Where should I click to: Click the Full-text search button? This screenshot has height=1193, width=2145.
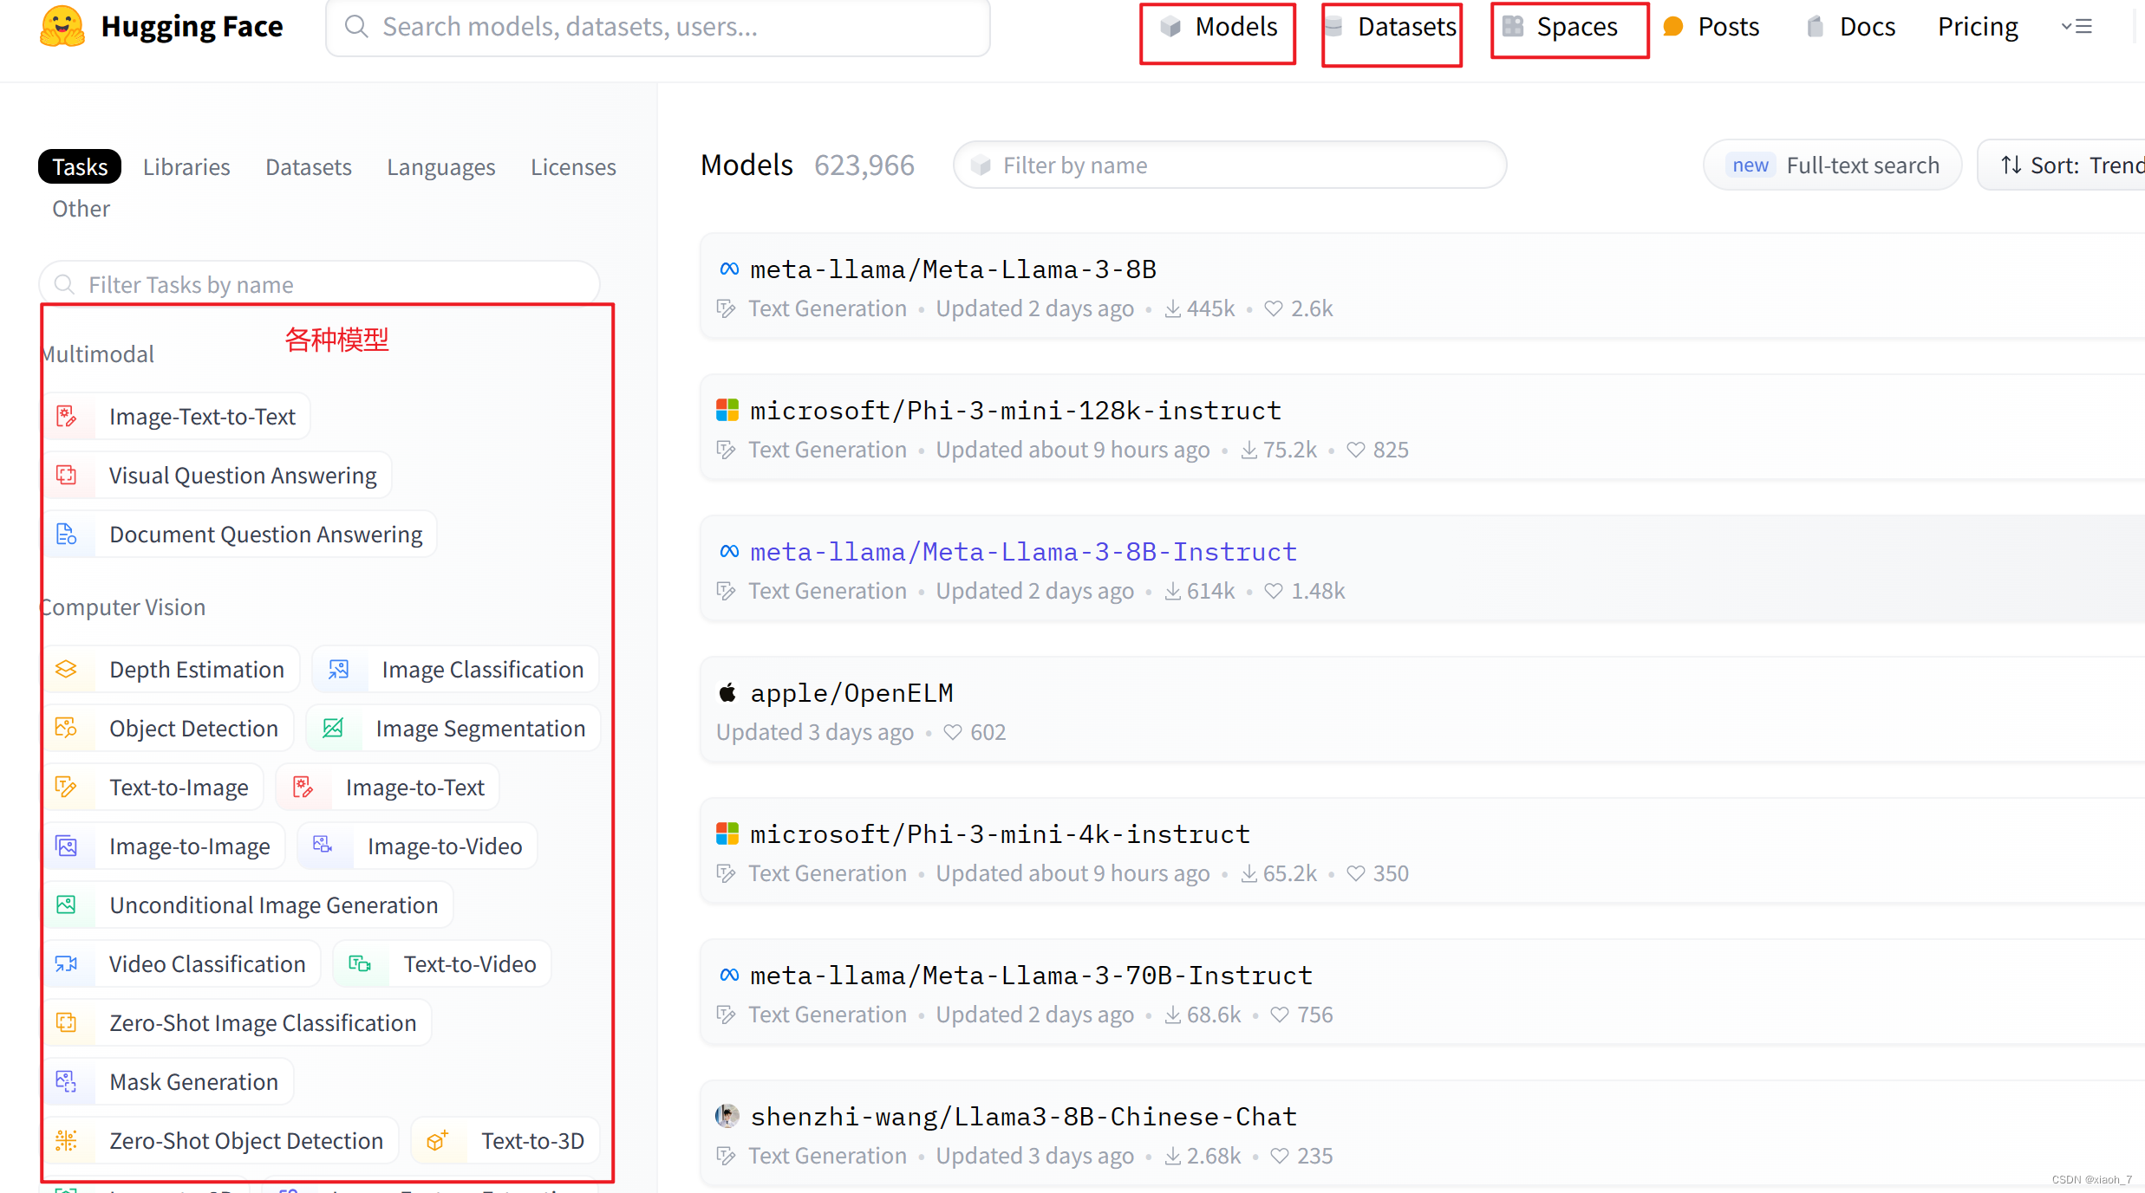pos(1833,165)
